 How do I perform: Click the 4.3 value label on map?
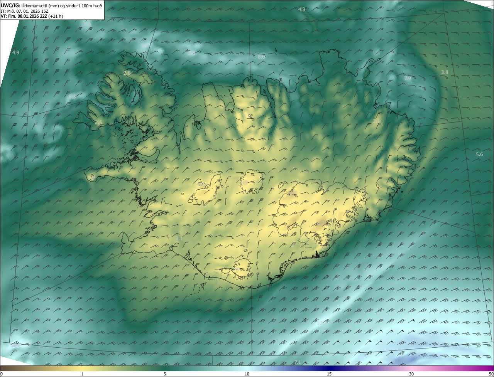302,9
